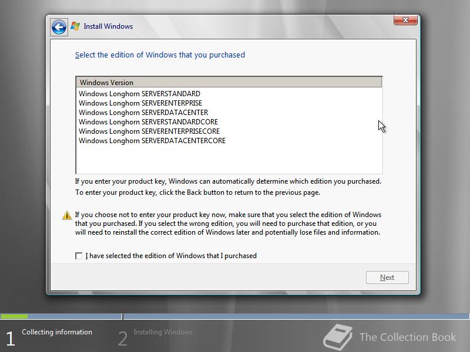Close the Install Windows dialog
The image size is (470, 352).
coord(405,20)
